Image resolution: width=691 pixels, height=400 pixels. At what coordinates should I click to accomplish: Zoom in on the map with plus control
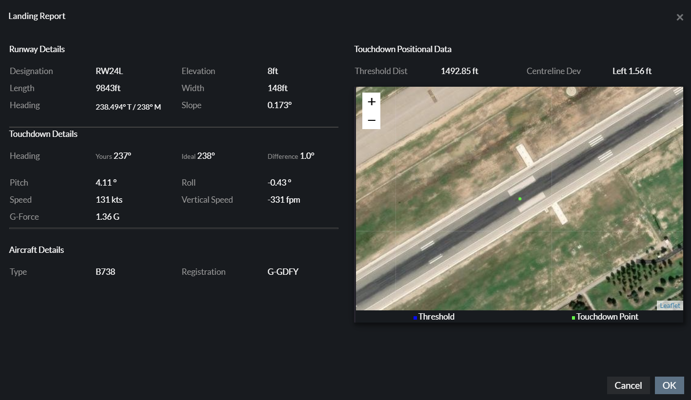click(x=371, y=101)
